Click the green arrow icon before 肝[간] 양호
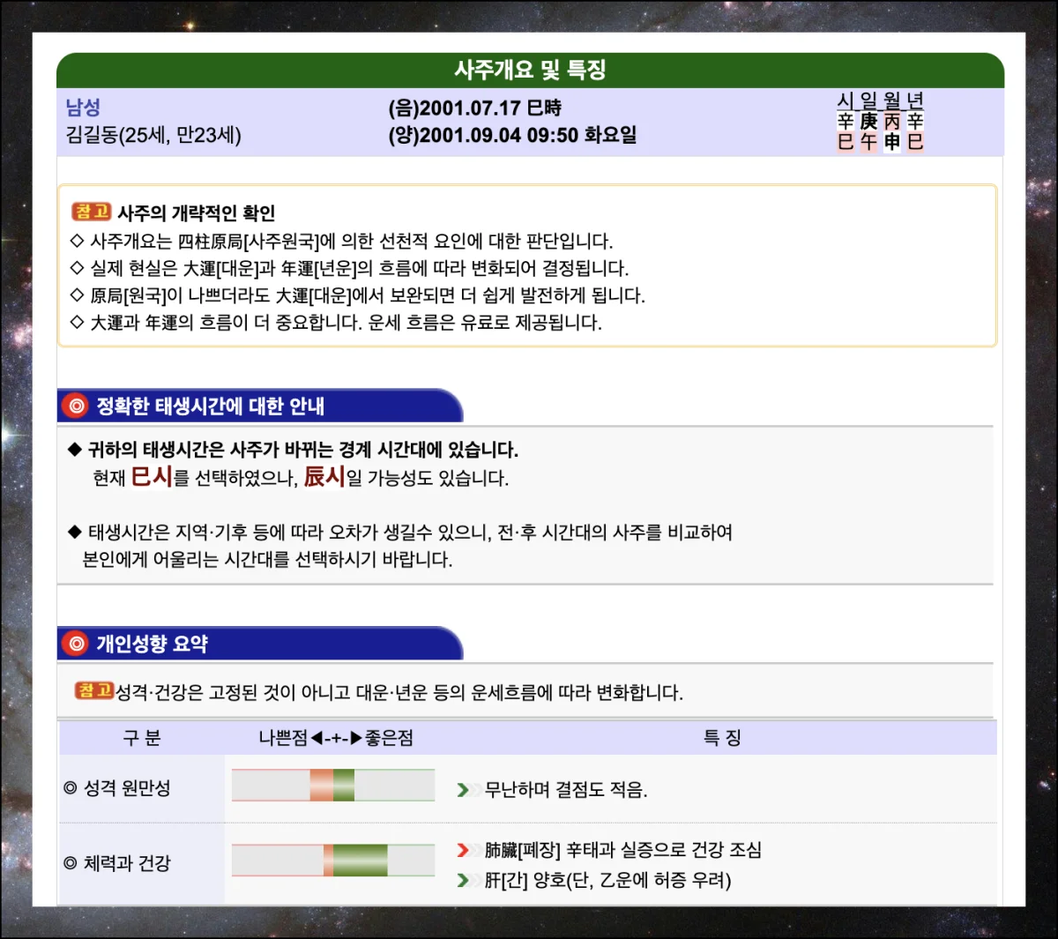 point(463,879)
